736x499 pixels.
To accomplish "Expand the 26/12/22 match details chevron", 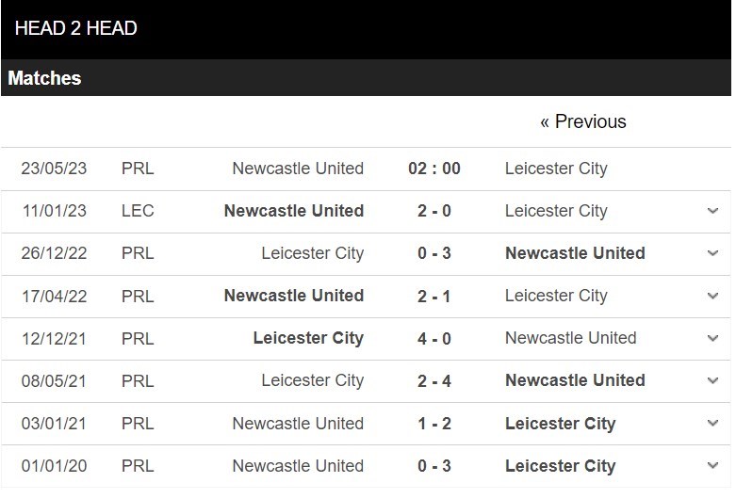I will click(x=712, y=253).
